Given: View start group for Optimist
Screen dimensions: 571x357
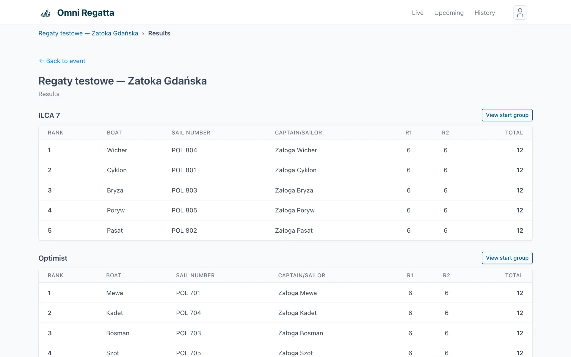Looking at the screenshot, I should click(507, 258).
